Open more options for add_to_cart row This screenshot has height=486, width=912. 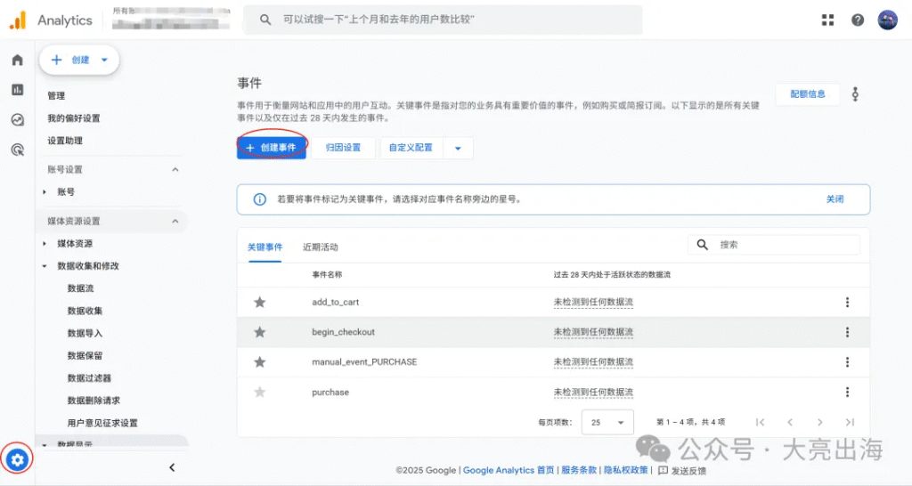pyautogui.click(x=847, y=303)
